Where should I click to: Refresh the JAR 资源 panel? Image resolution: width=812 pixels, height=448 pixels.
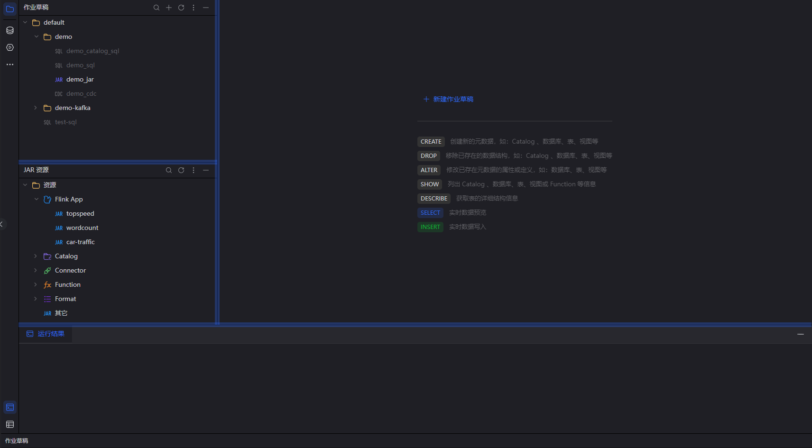coord(181,170)
